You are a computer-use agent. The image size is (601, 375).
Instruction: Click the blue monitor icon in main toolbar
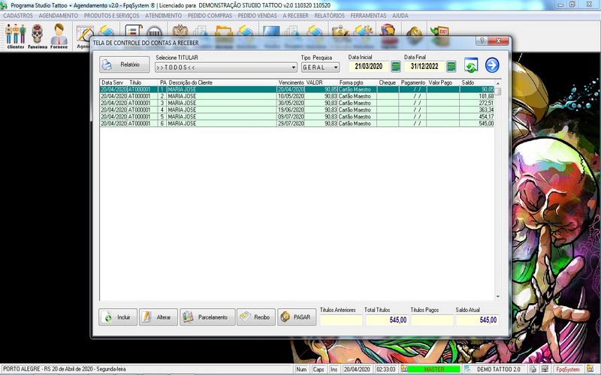pyautogui.click(x=271, y=31)
